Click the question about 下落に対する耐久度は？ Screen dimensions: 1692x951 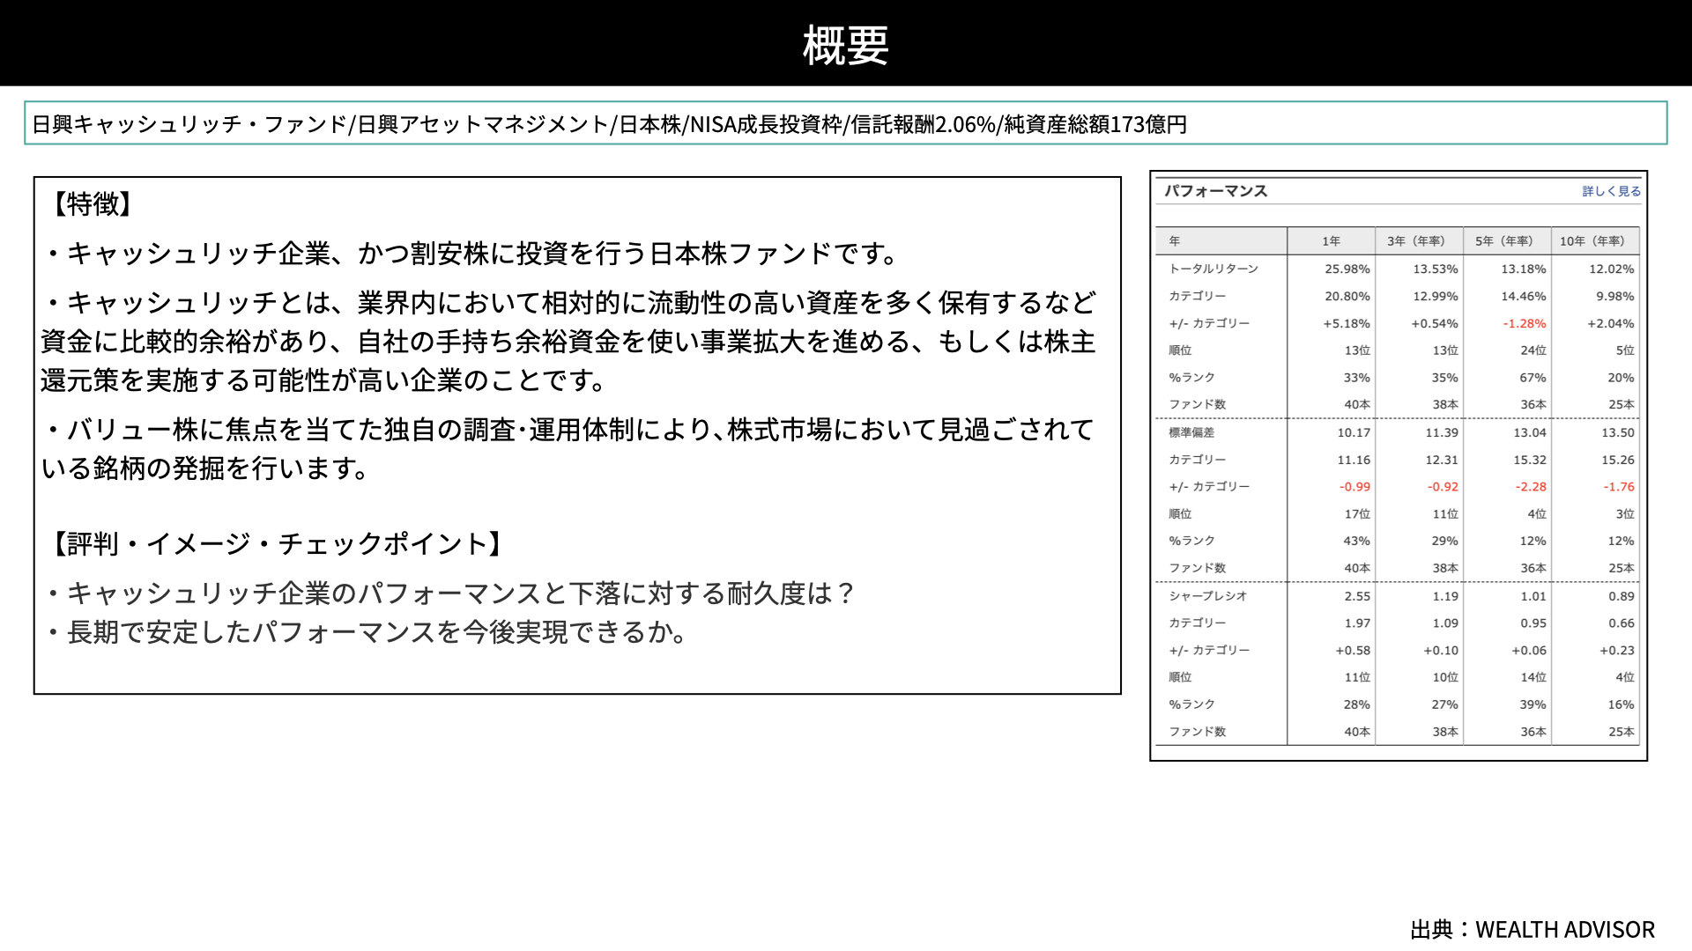tap(451, 593)
